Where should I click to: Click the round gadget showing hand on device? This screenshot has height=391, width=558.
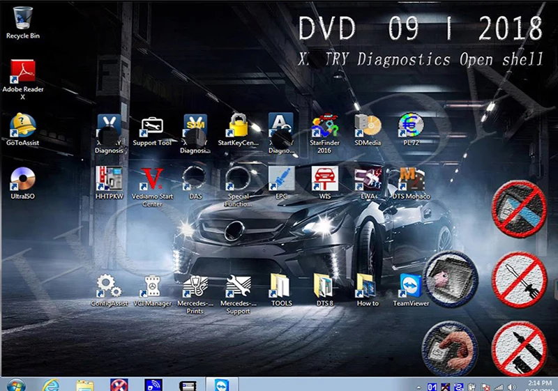(450, 348)
